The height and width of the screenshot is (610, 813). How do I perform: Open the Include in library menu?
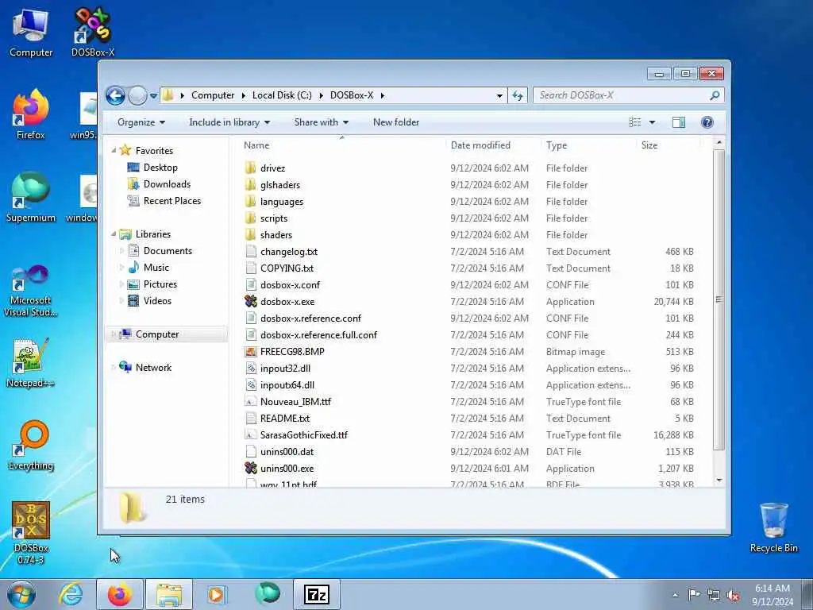click(x=229, y=122)
